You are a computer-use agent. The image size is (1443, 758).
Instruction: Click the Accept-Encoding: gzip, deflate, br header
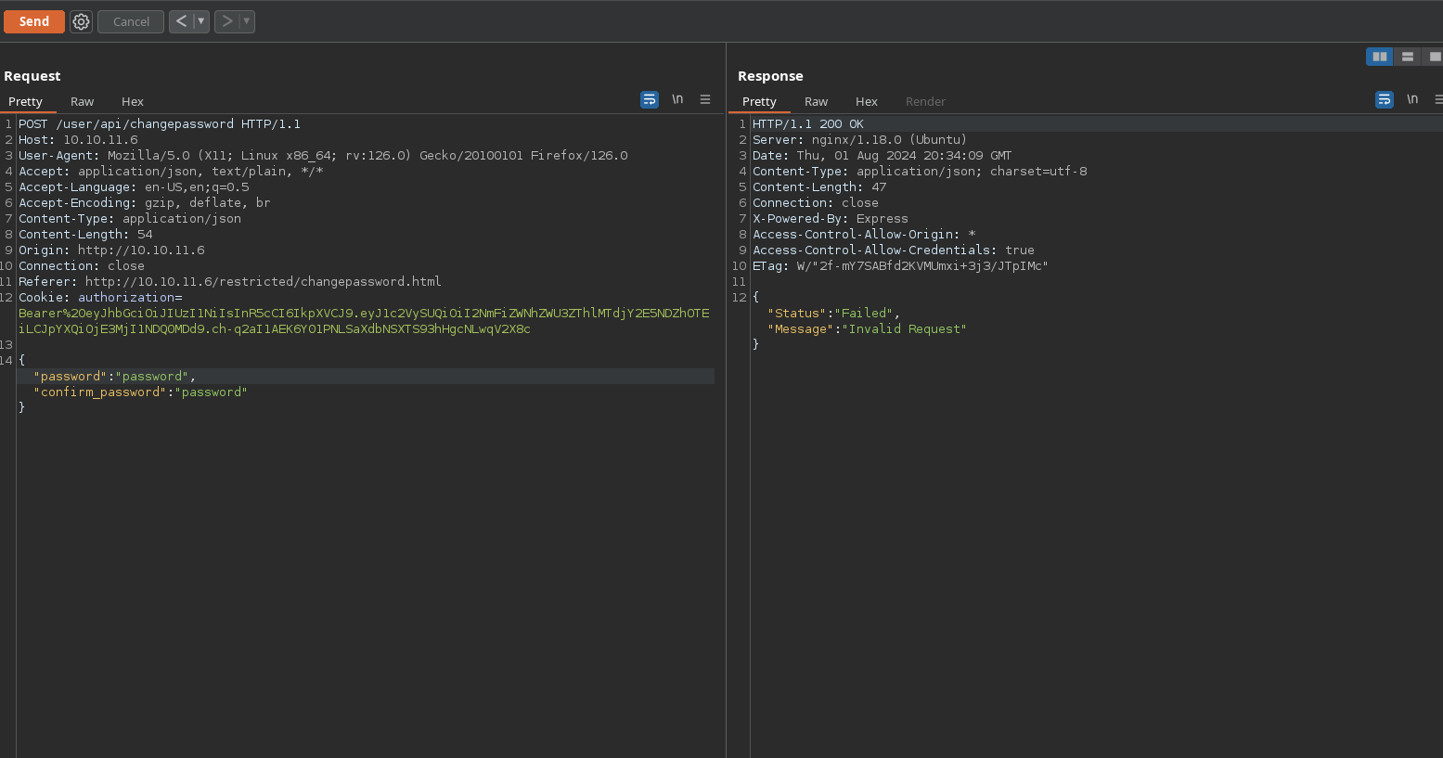[145, 203]
